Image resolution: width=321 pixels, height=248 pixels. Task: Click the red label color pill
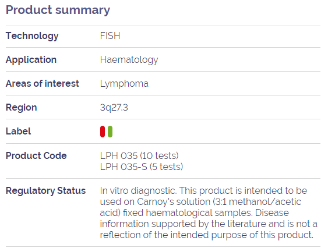103,132
